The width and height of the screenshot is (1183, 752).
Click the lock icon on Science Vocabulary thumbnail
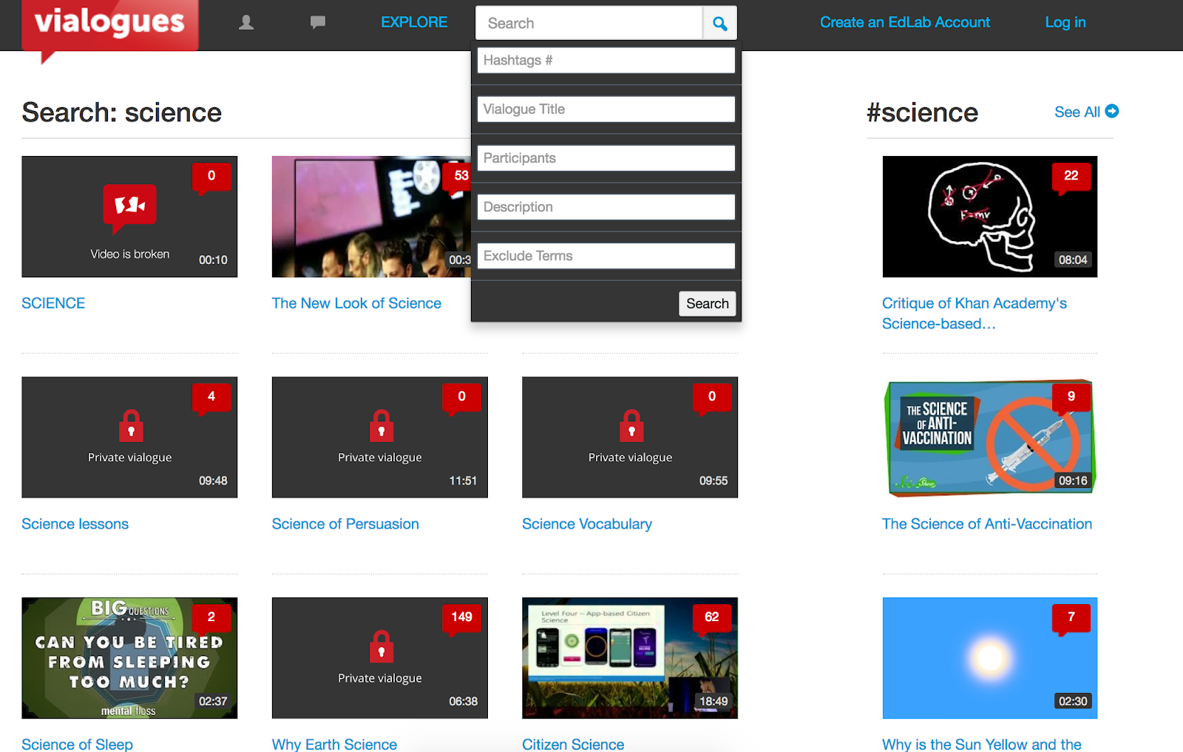[x=631, y=426]
